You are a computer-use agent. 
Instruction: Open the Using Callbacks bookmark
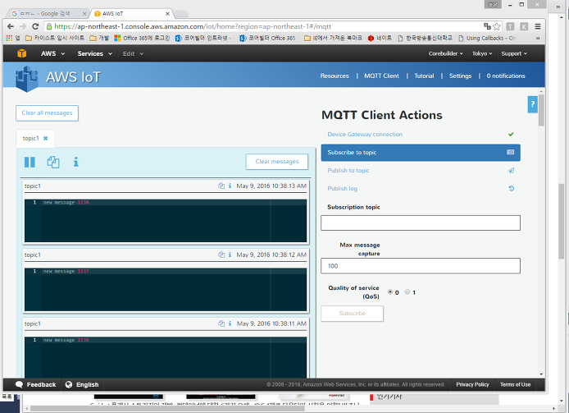coord(487,38)
